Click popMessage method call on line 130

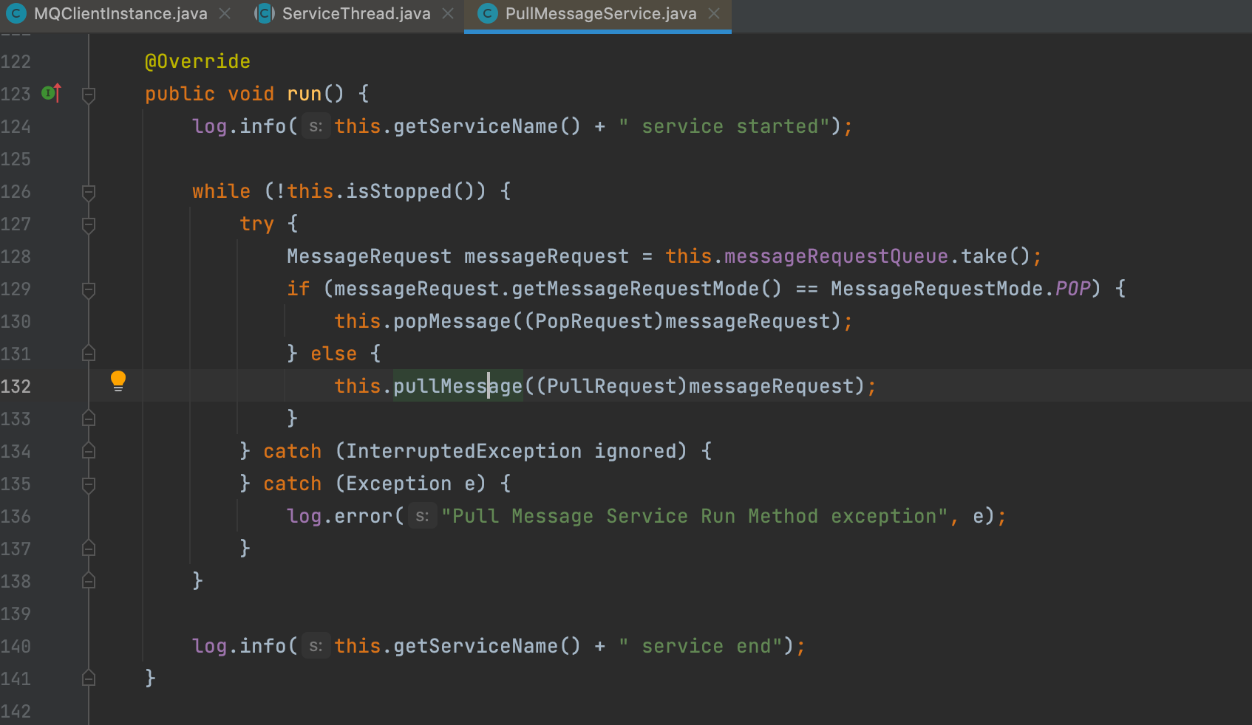[x=452, y=321]
